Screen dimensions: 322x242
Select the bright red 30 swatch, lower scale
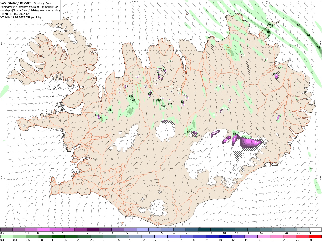(x=315, y=237)
